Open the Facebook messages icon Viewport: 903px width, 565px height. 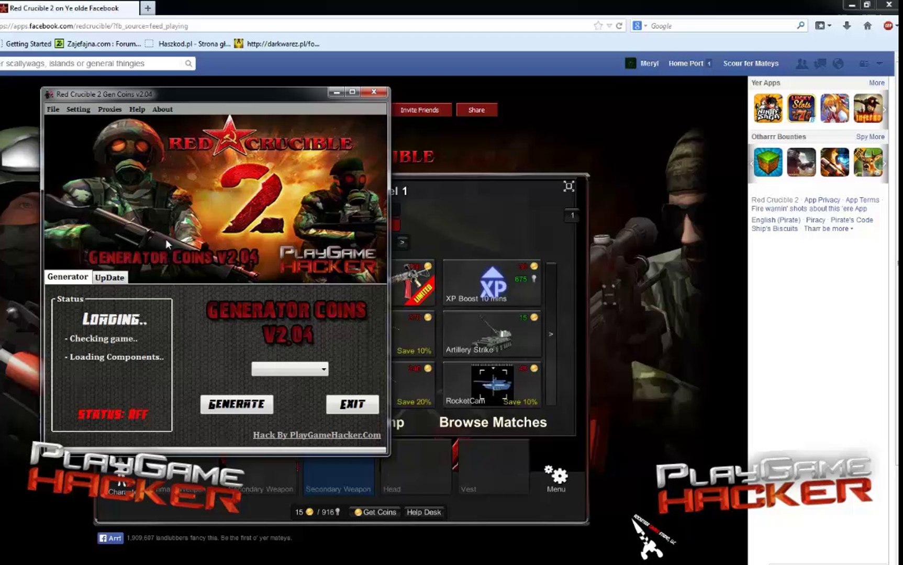pos(820,63)
